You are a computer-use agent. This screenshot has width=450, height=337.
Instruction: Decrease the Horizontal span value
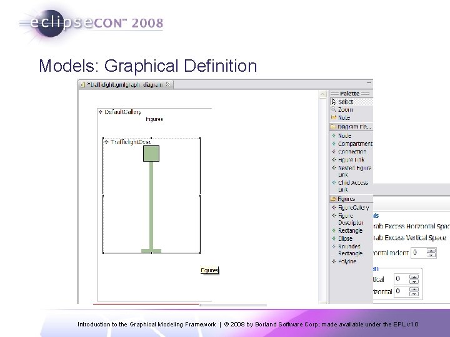(x=414, y=294)
